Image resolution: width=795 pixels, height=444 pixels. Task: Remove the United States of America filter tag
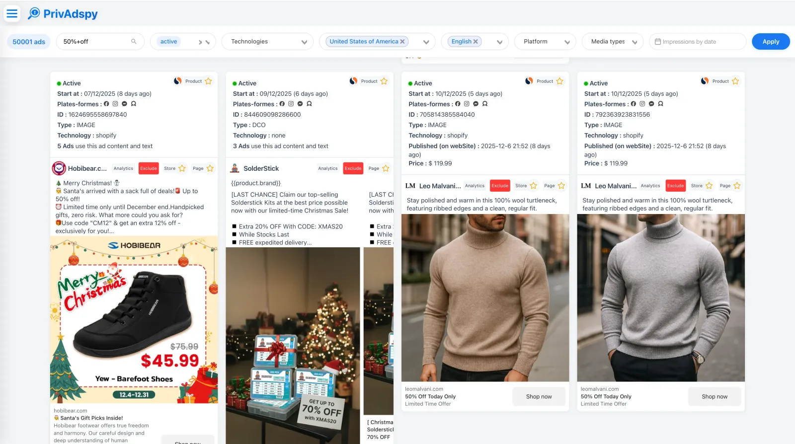coord(402,42)
